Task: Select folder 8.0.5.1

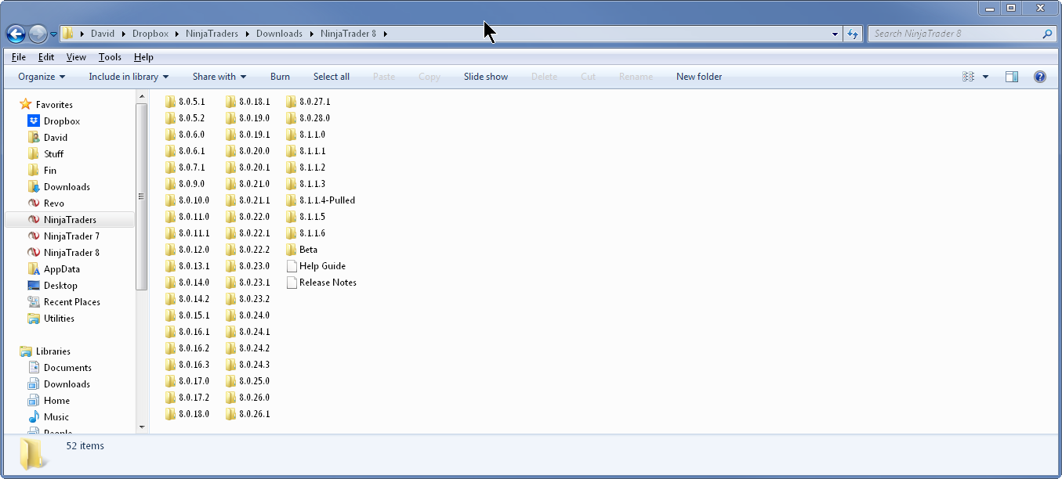Action: tap(185, 102)
